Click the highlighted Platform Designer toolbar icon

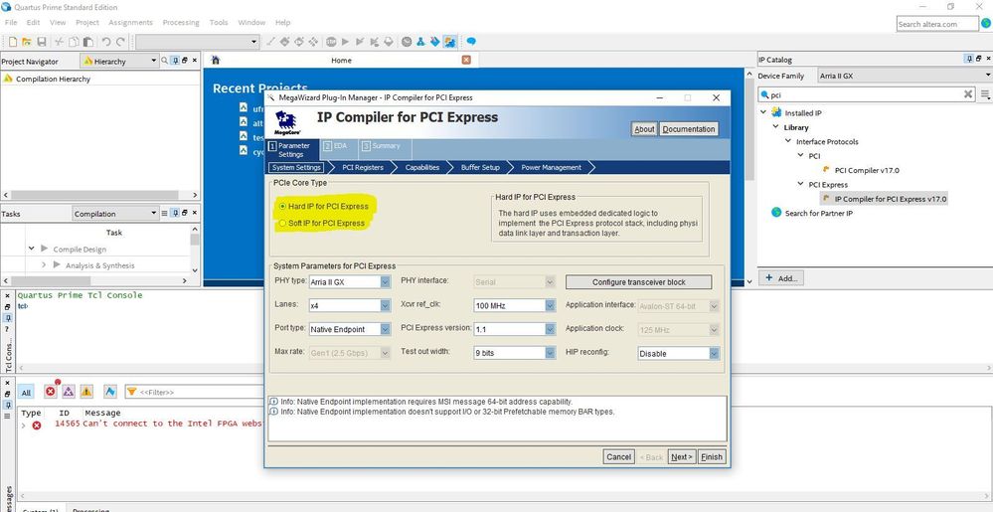[449, 41]
